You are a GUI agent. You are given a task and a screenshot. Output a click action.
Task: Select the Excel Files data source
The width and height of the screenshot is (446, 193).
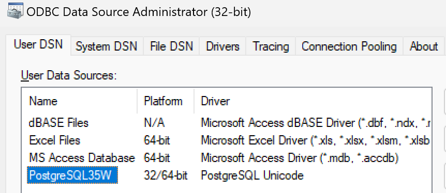coord(55,140)
